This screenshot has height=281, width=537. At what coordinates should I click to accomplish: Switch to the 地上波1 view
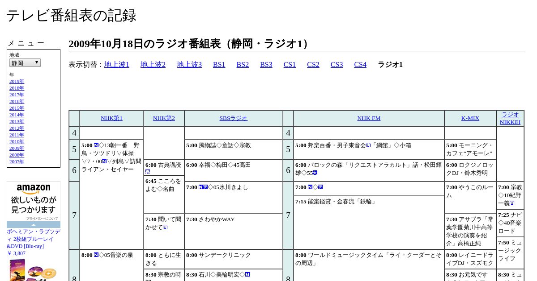click(x=117, y=65)
